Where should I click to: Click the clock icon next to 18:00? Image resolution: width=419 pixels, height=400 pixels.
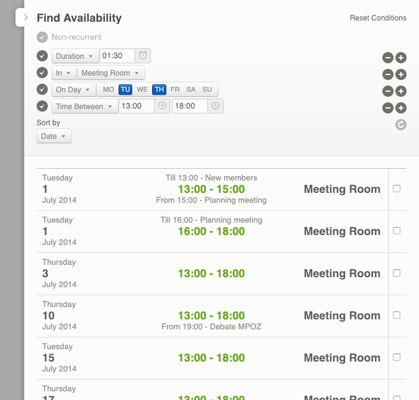tap(215, 106)
